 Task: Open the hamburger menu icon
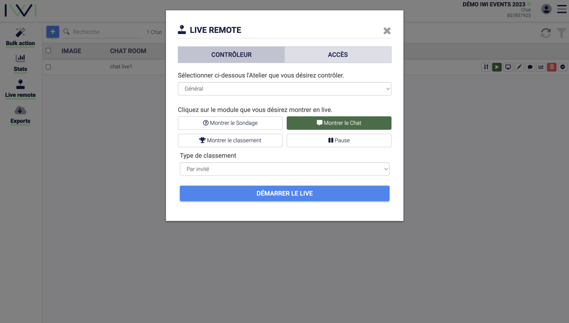562,9
